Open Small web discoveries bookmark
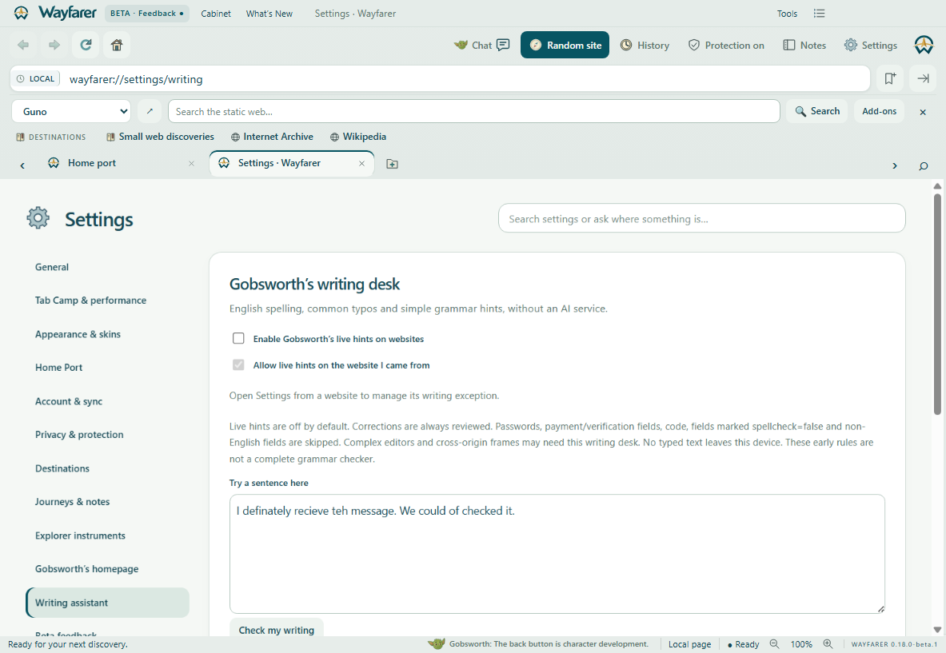 point(160,137)
